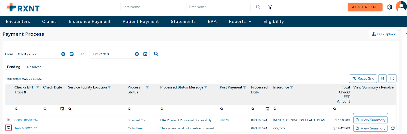This screenshot has width=407, height=134.
Task: Click refresh icon on CO_TXIX row
Action: [x=393, y=128]
